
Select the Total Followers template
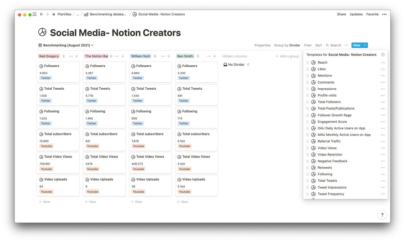[345, 102]
